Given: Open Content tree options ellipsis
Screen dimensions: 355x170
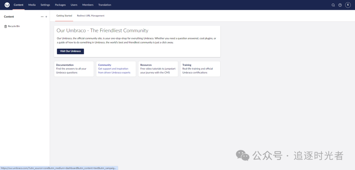Looking at the screenshot, I should click(x=42, y=17).
